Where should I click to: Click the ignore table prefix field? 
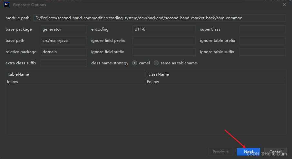(x=262, y=41)
